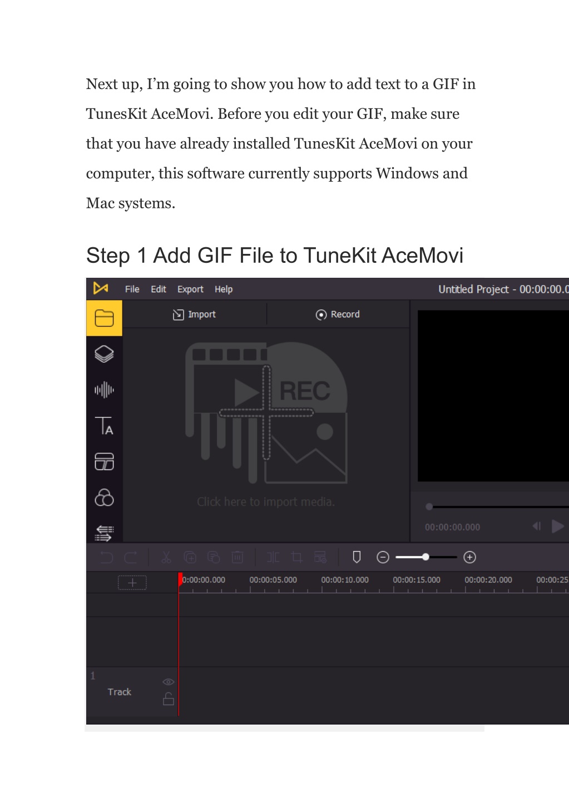Viewport: 569px width, 804px height.
Task: Open the Export menu
Action: (x=190, y=289)
